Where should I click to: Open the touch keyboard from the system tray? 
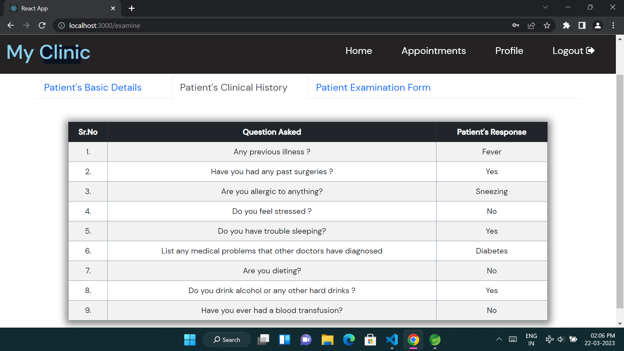pos(513,339)
